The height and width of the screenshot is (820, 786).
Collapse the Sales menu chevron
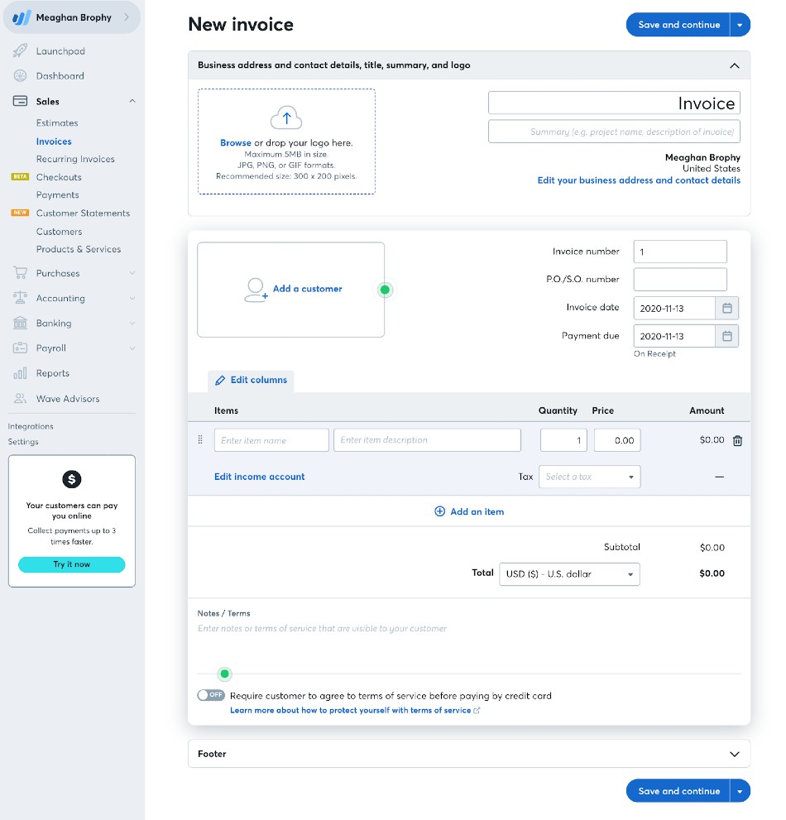(132, 101)
